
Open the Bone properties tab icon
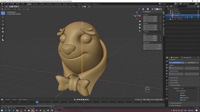click(167, 92)
